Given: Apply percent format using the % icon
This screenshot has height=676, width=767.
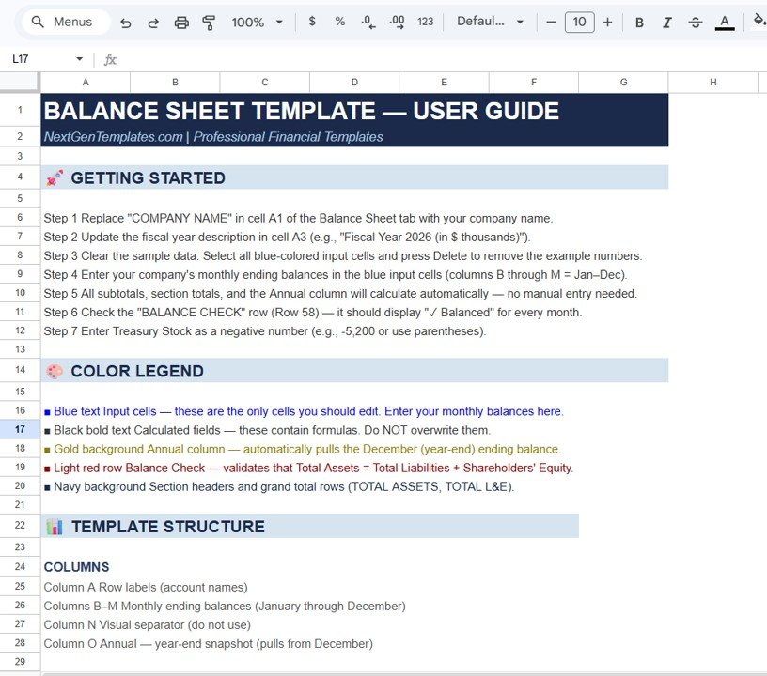Looking at the screenshot, I should [339, 22].
